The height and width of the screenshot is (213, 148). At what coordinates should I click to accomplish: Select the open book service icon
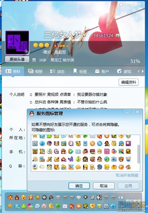point(78,151)
